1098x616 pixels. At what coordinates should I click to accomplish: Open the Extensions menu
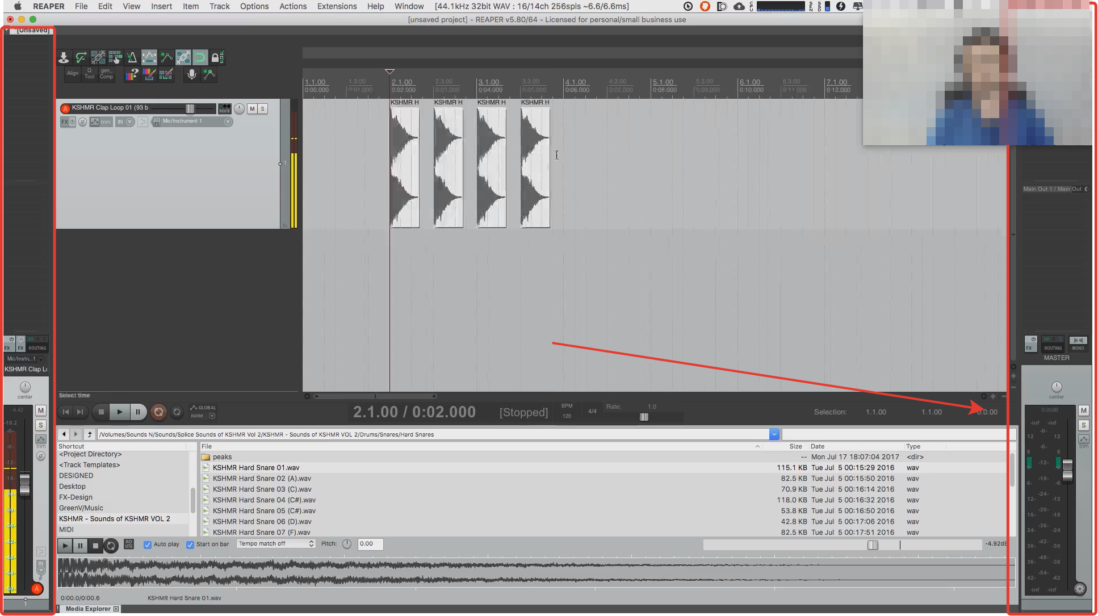337,6
